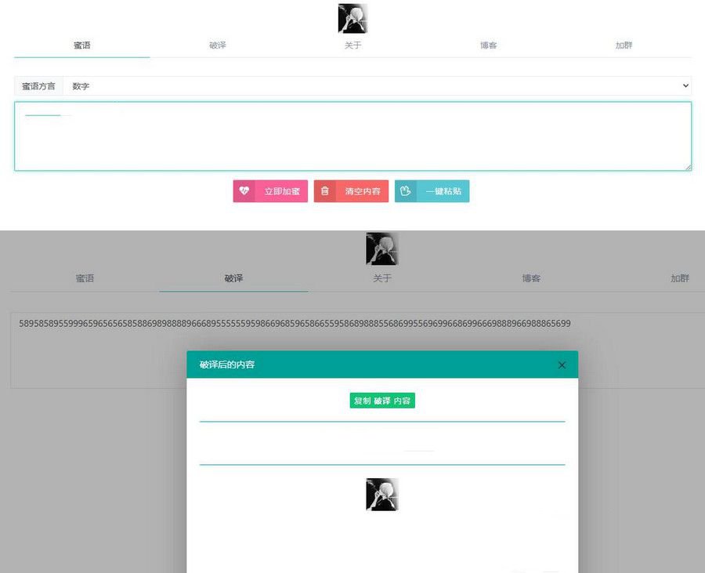
Task: Select the 加群 tab in the undimmed navigation
Action: pos(624,45)
